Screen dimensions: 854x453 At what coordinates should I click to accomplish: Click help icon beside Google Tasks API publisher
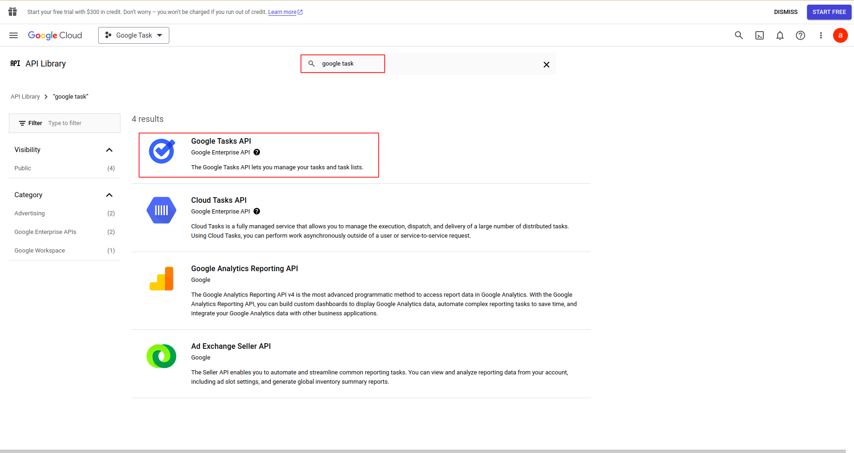[x=257, y=153]
